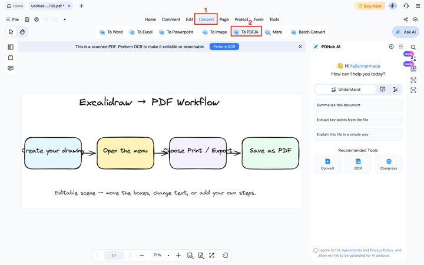424x265 pixels.
Task: Click the Undo arrow icon
Action: (46, 19)
